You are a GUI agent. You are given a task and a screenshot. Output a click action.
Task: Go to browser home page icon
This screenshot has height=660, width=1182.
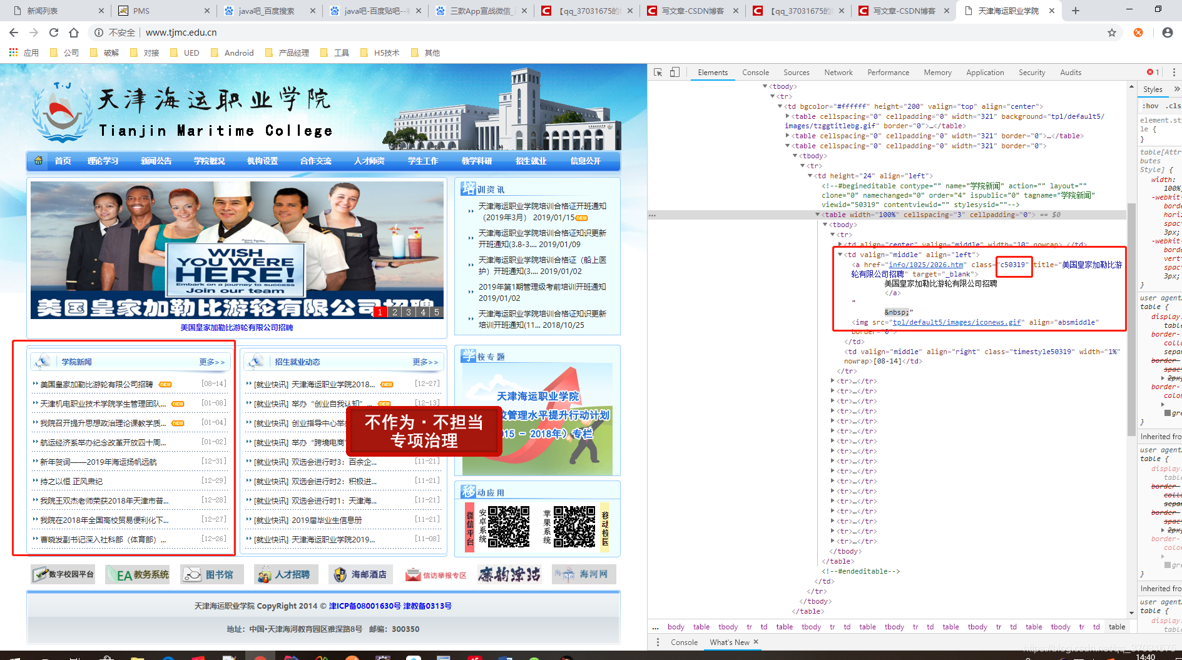[74, 33]
